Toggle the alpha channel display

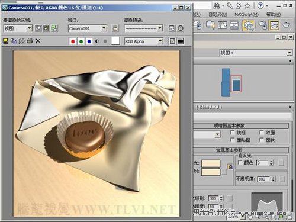pos(97,41)
